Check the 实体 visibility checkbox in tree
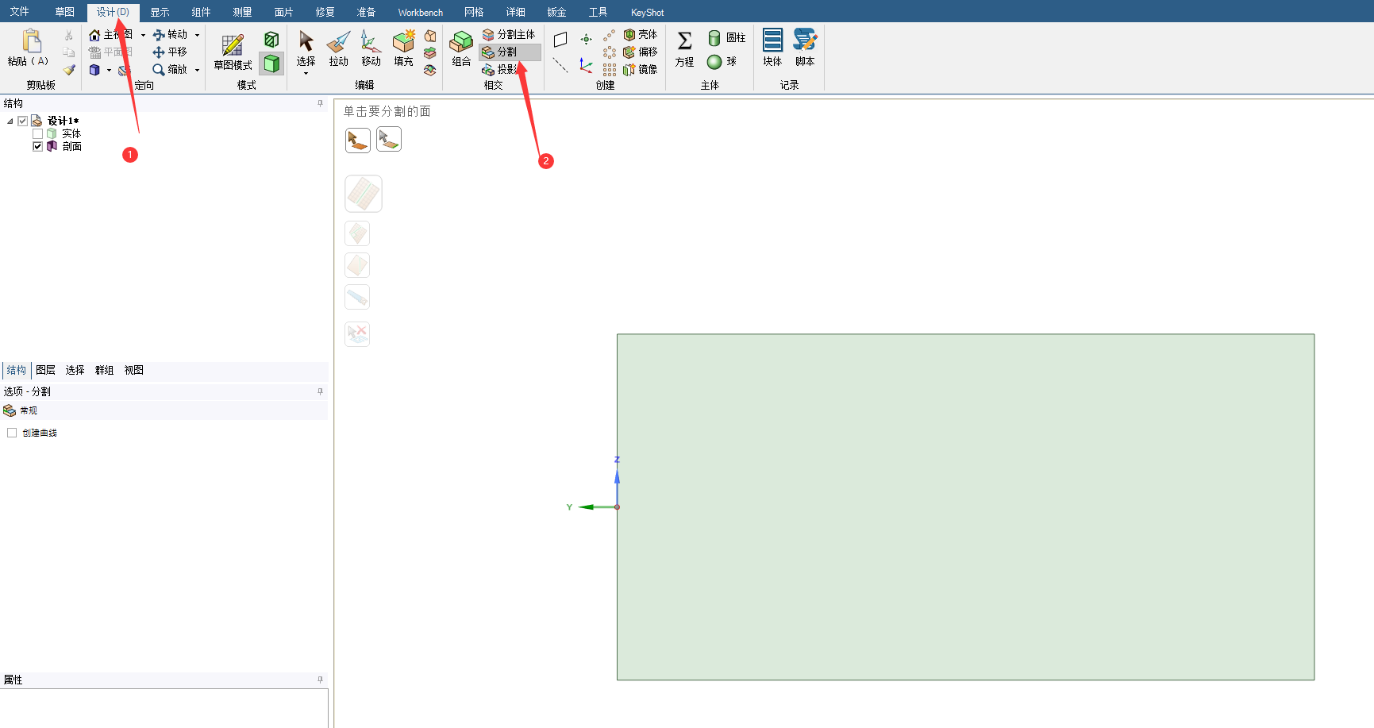 tap(37, 133)
